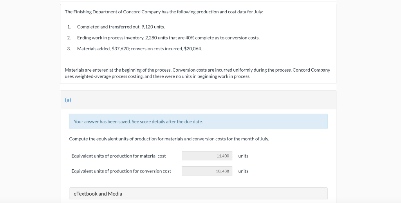This screenshot has height=203, width=401.
Task: Click 'The Finishing Department of Concord Company' heading
Action: coord(164,12)
